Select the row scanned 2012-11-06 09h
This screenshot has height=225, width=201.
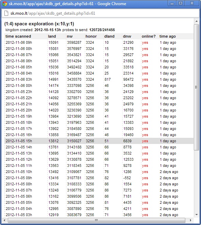99,42
